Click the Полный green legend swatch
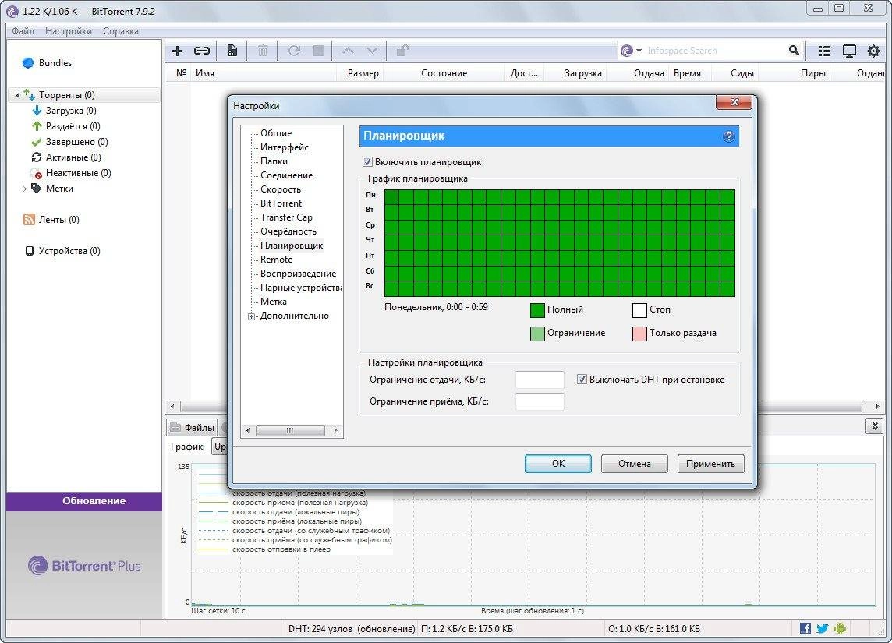 point(537,310)
